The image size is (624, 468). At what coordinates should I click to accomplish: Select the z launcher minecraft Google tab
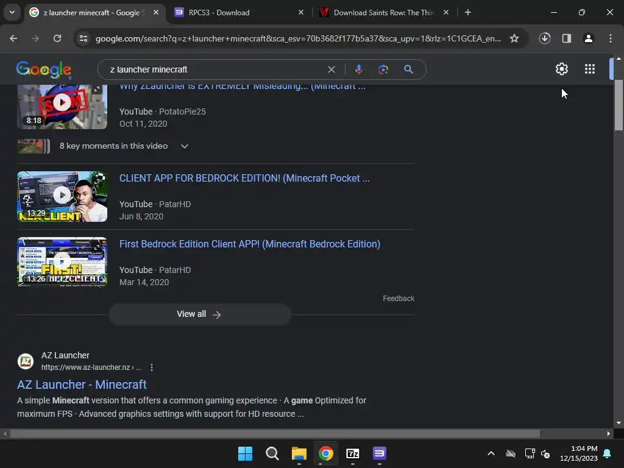(93, 13)
